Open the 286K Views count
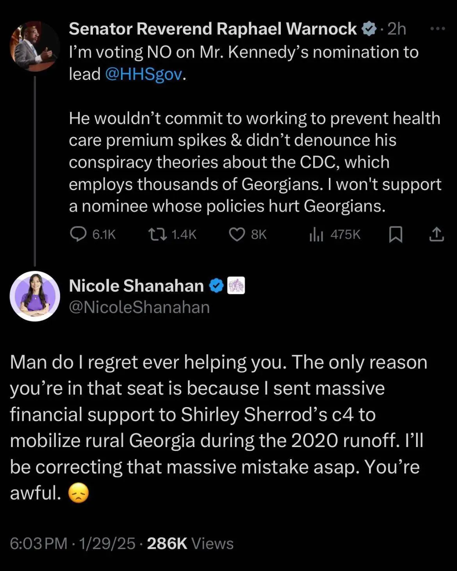This screenshot has width=457, height=571. tap(190, 544)
